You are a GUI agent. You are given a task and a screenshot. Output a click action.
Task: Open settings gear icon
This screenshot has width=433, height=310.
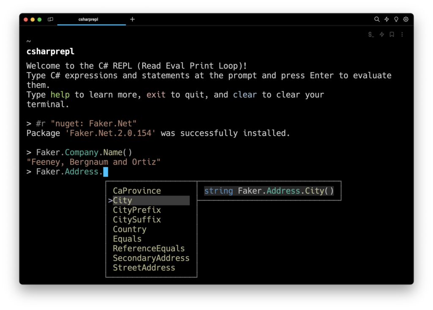tap(406, 19)
